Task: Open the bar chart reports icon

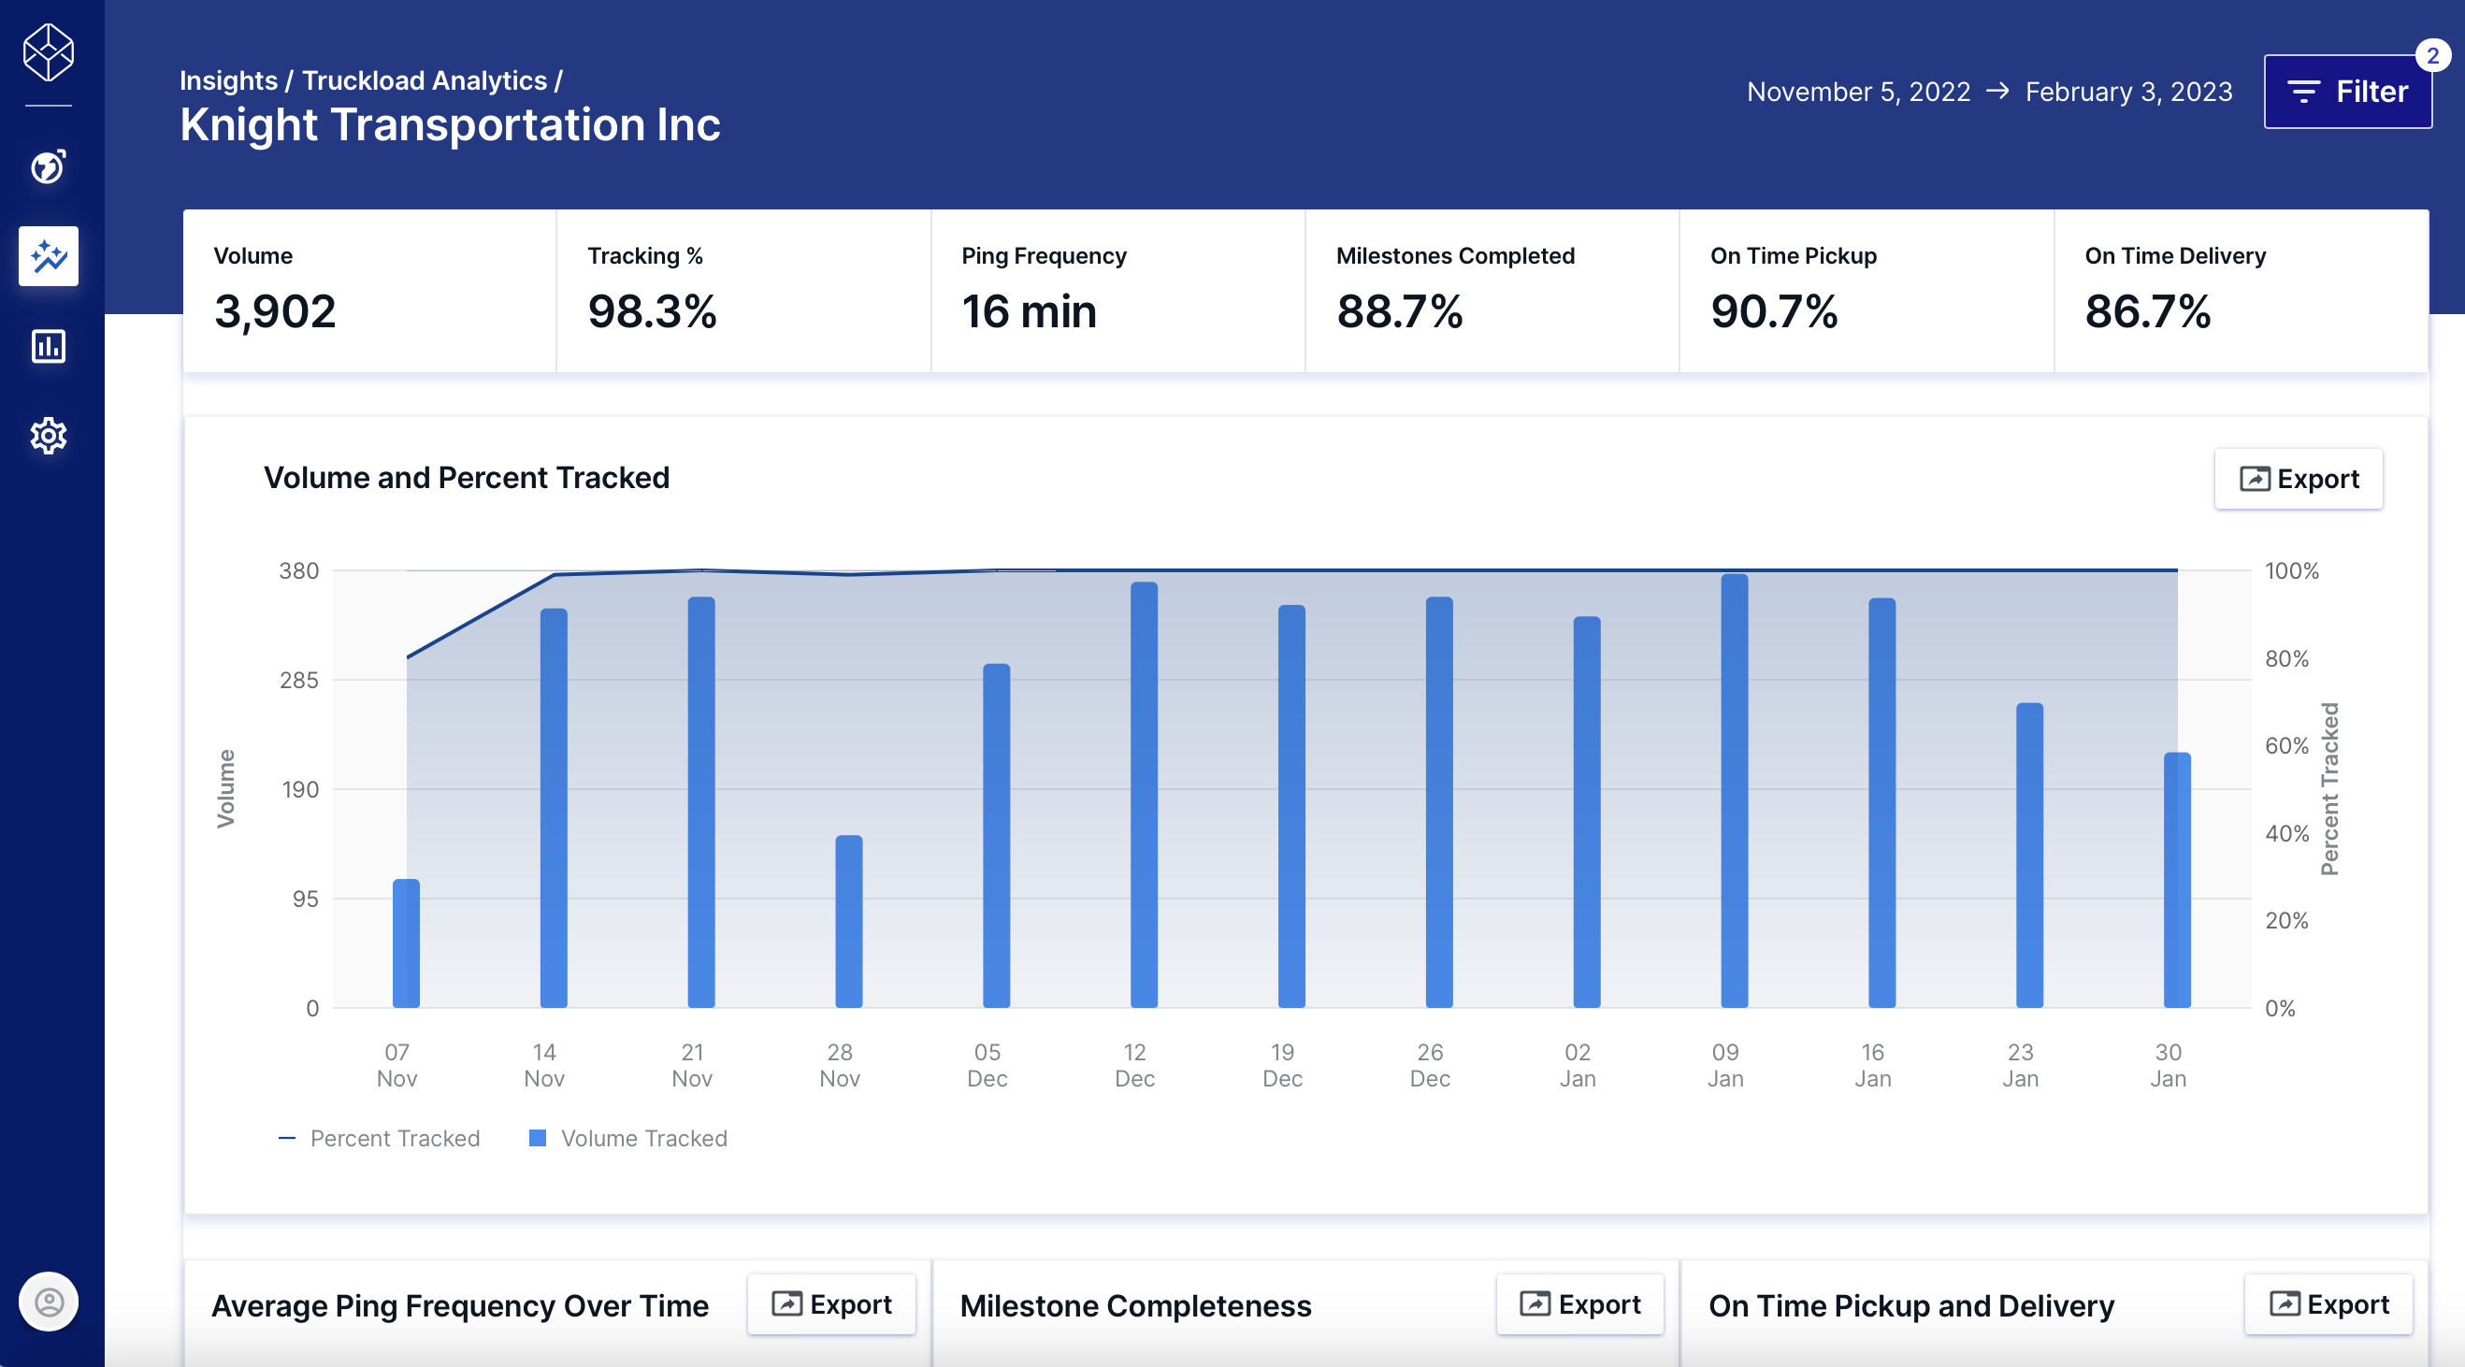Action: [48, 346]
